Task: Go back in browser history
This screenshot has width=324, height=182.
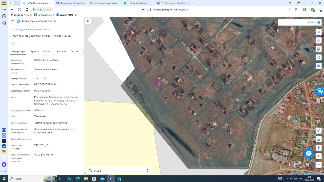Action: point(12,9)
